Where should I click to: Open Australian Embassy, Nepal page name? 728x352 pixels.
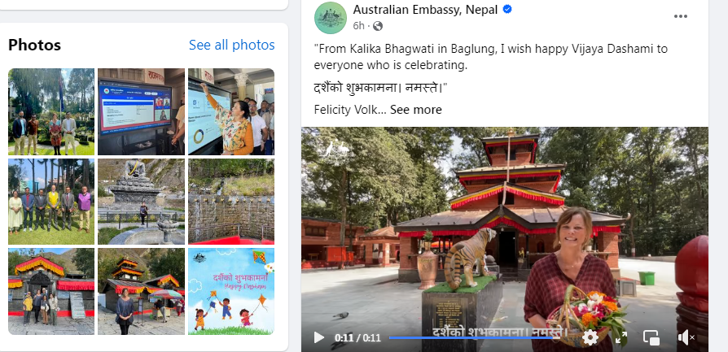click(x=425, y=9)
